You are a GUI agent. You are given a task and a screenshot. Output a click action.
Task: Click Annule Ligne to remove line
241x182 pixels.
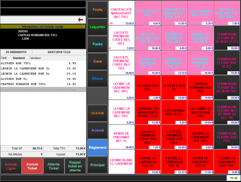(11, 166)
